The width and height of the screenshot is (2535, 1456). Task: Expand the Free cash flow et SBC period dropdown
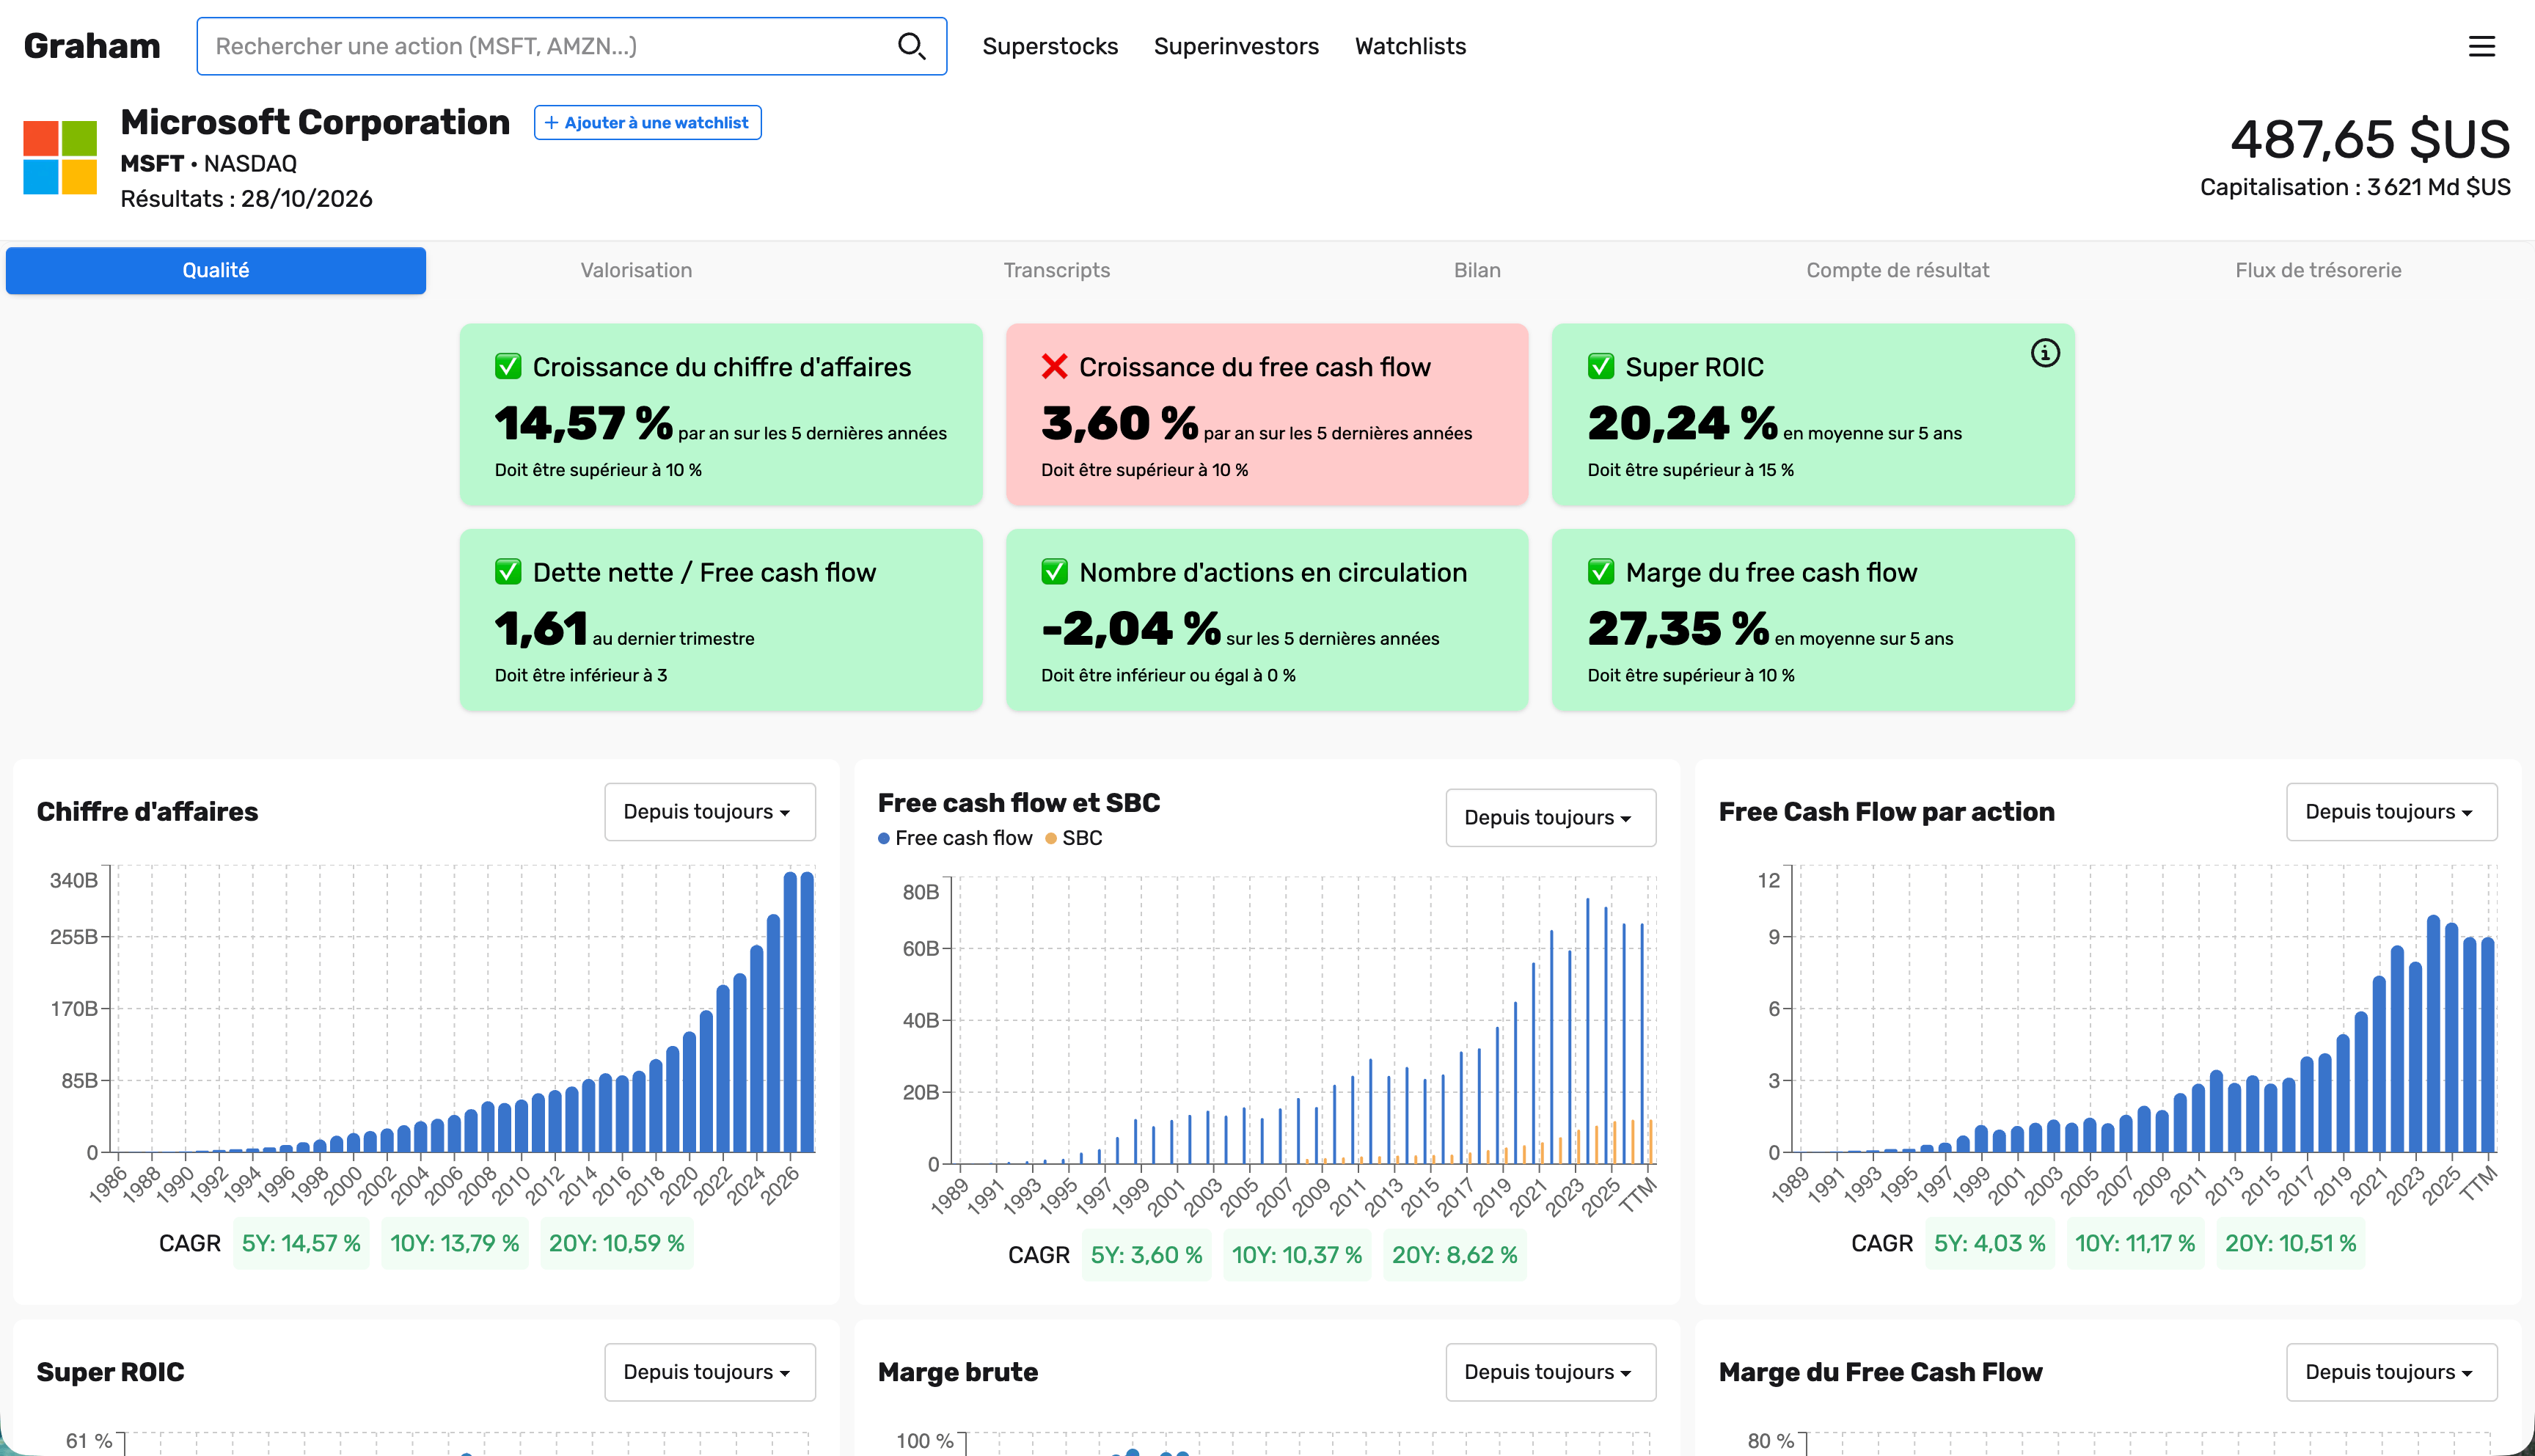click(1551, 818)
